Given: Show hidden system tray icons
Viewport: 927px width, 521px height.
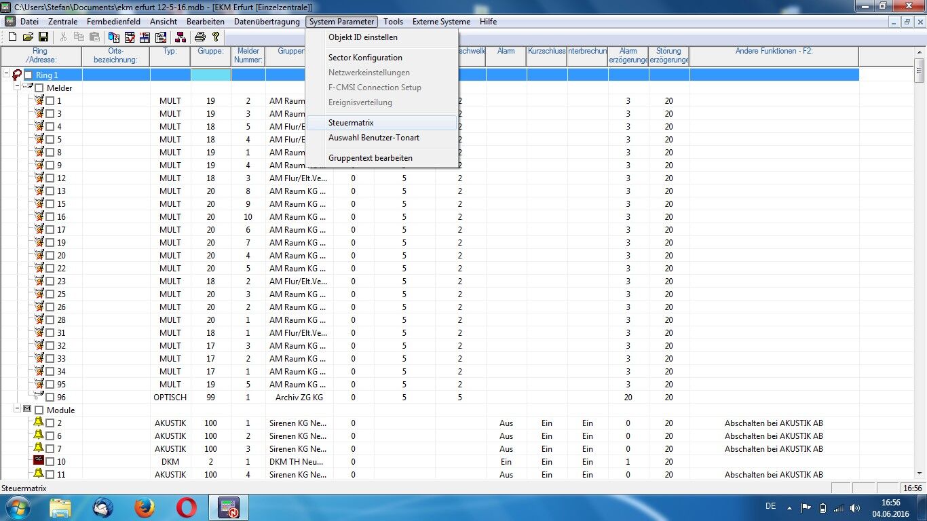Looking at the screenshot, I should 790,507.
